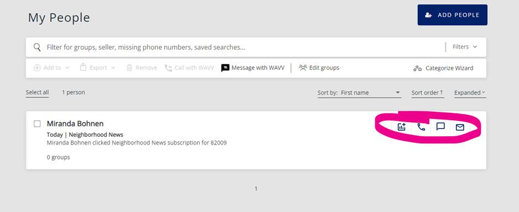Call Miranda Bohnen using the phone icon
This screenshot has width=519, height=212.
pyautogui.click(x=421, y=127)
